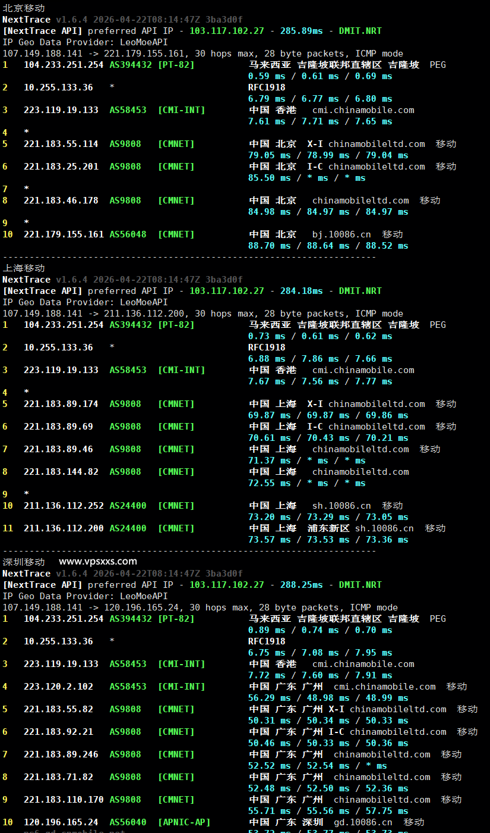Click the AS56048 number
Viewport: 490px width, 833px height.
[128, 234]
